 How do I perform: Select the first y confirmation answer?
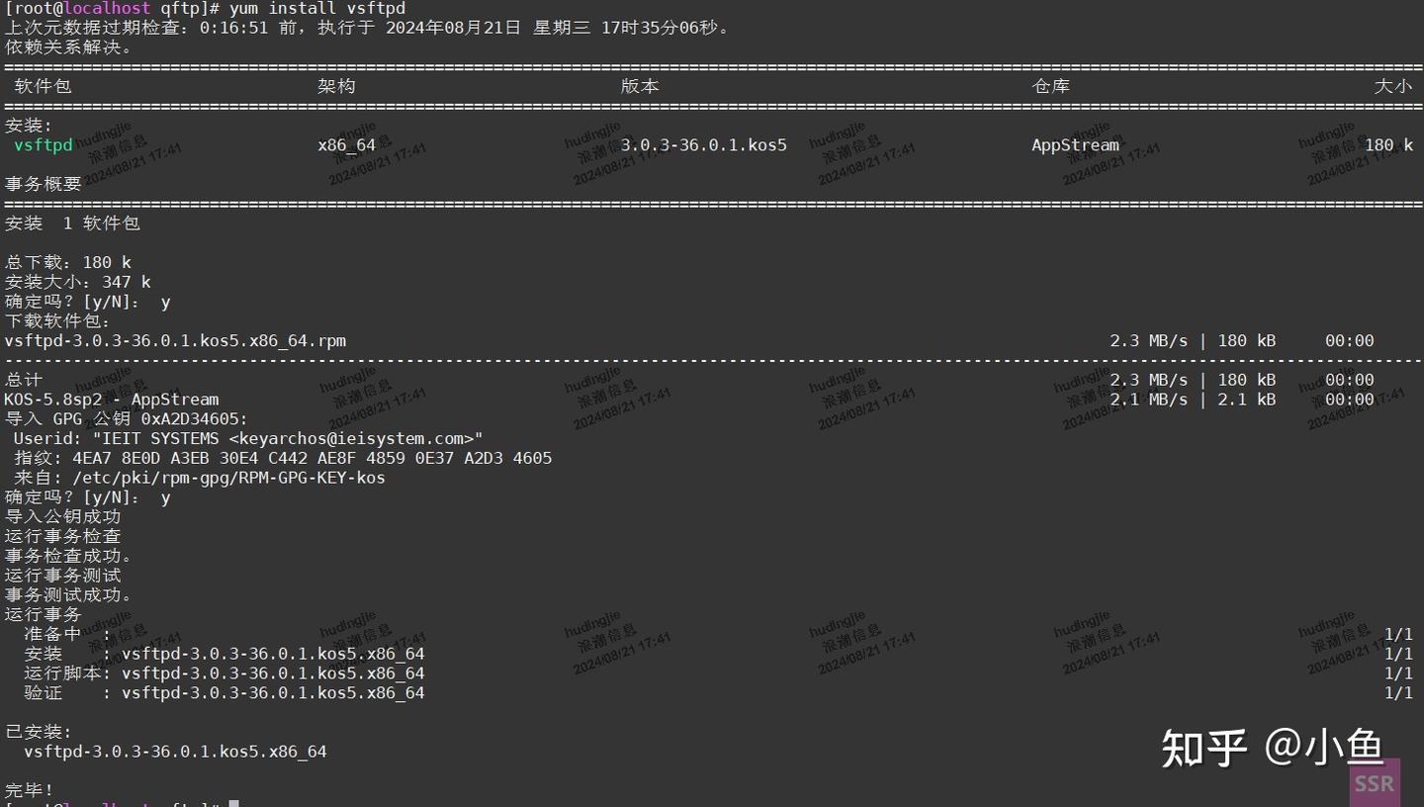164,301
